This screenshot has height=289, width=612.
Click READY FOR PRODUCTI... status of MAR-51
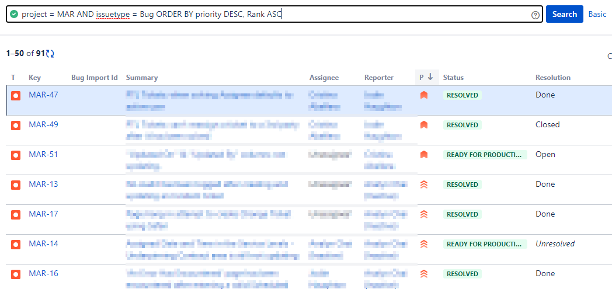485,155
